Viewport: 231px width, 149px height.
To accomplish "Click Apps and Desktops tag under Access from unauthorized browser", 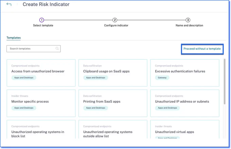I will (24, 78).
